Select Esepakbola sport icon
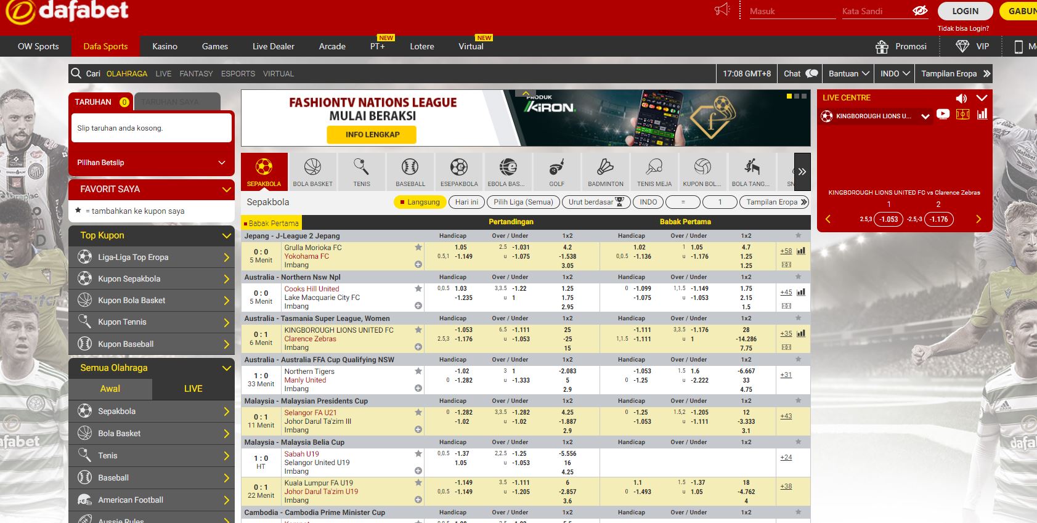Image resolution: width=1037 pixels, height=523 pixels. 459,171
